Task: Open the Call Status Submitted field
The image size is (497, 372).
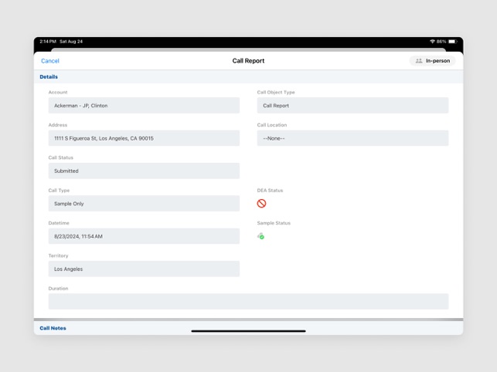Action: 144,171
